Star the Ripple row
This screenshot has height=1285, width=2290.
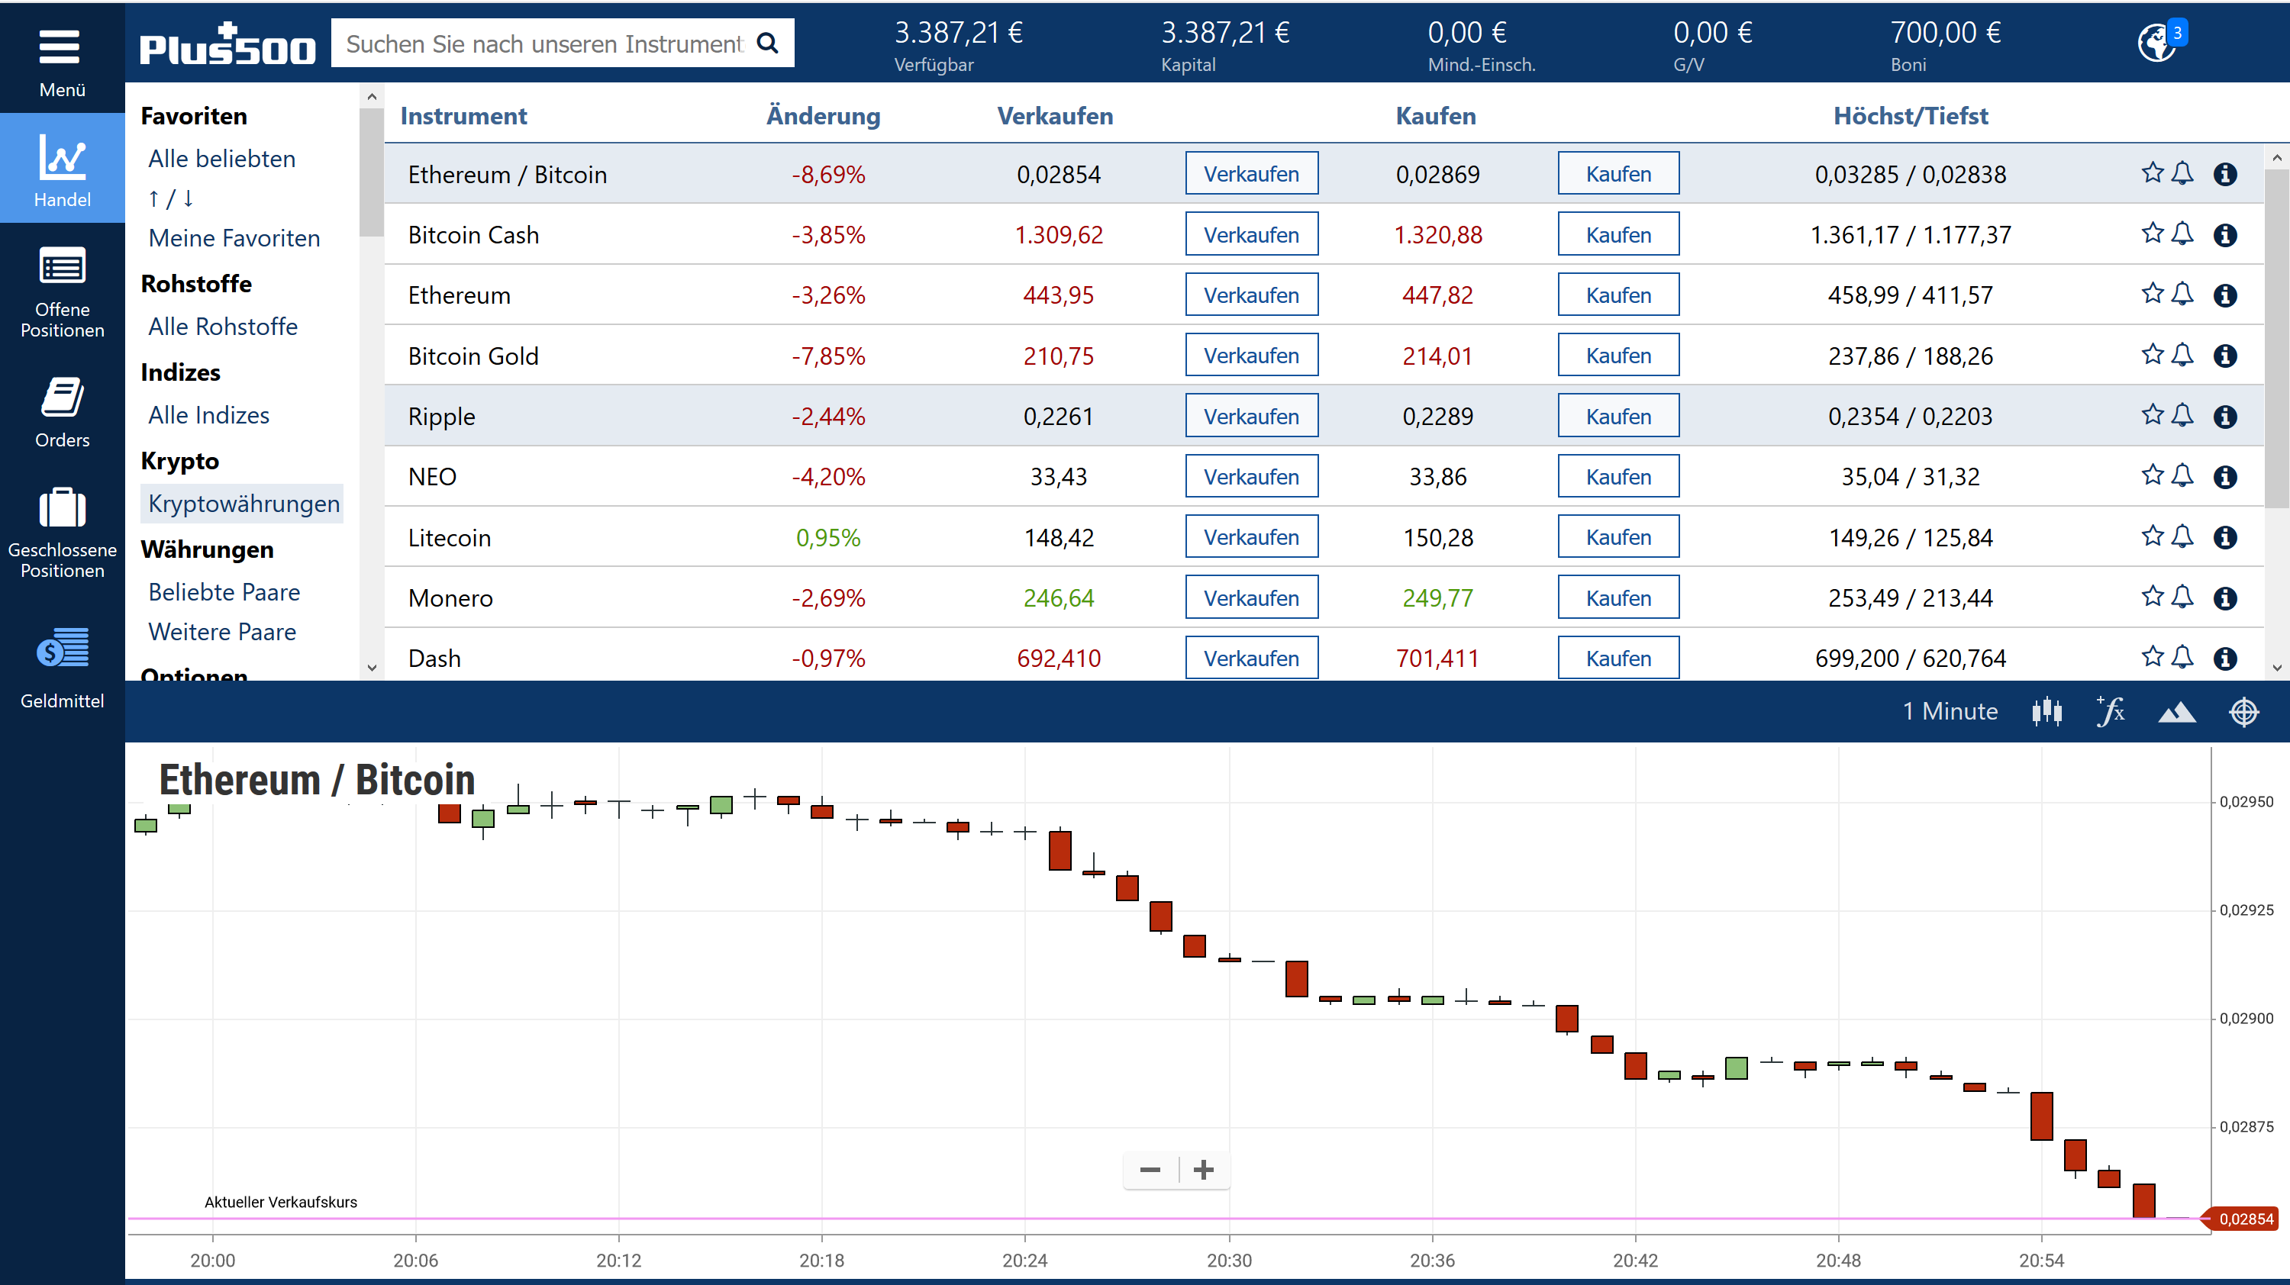(2152, 415)
